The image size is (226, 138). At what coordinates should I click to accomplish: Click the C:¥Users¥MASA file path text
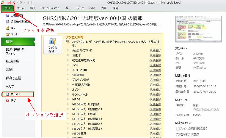pyautogui.click(x=102, y=24)
